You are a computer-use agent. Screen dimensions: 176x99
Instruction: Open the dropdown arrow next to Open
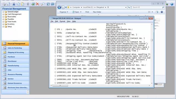click(81, 12)
